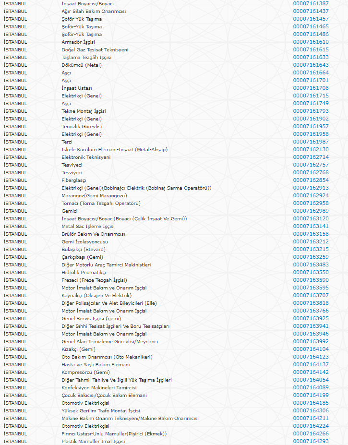This screenshot has width=348, height=445.
Task: Open listing 00007161437 for Ağır Silah Bakım Onarımcısı
Action: [311, 11]
